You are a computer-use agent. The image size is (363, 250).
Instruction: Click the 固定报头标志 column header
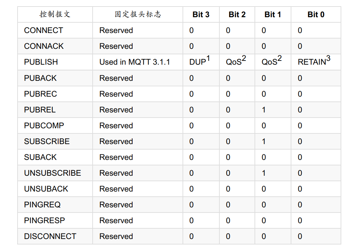138,14
